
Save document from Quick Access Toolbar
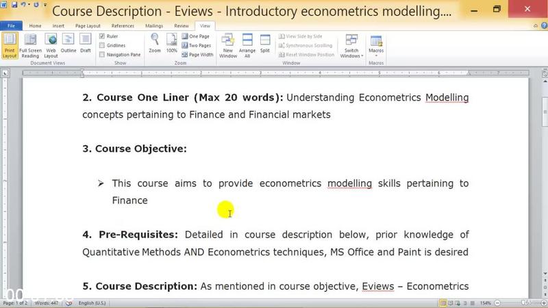14,5
